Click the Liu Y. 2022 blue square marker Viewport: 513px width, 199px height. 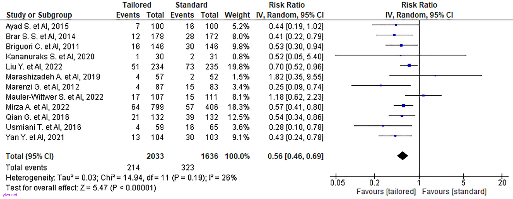pos(409,65)
